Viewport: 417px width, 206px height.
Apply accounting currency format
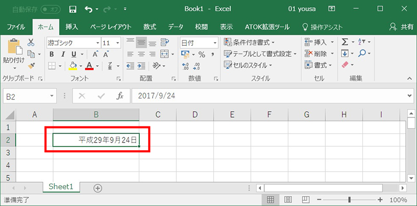(x=186, y=55)
